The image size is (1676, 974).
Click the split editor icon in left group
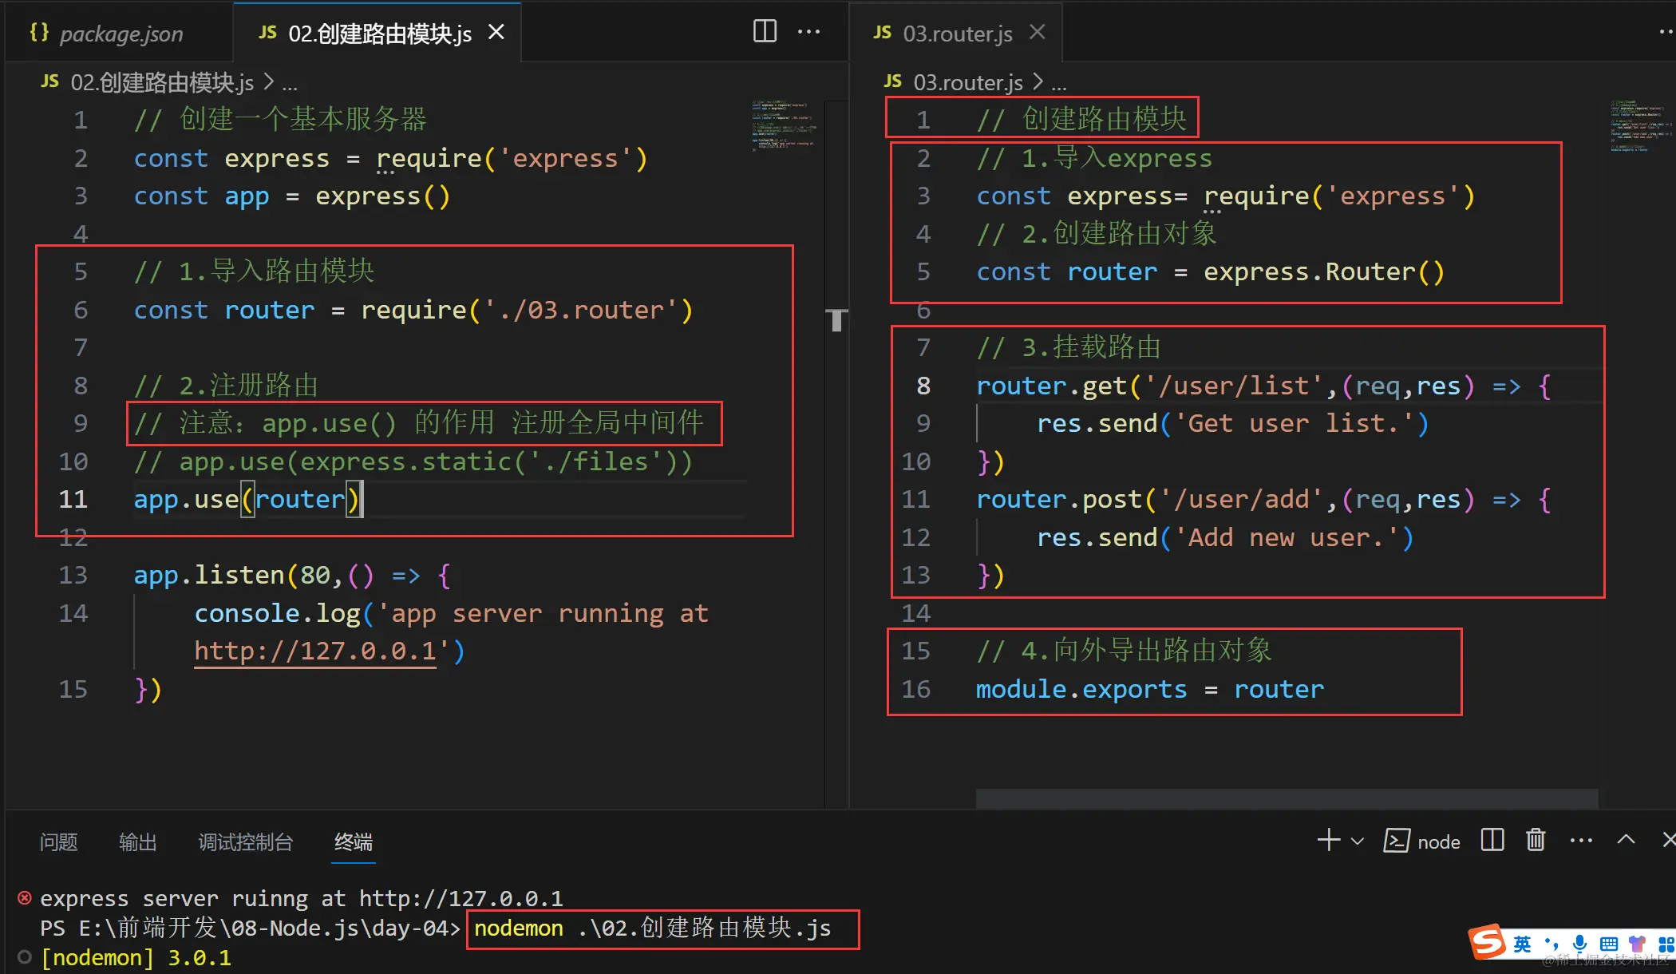[765, 32]
